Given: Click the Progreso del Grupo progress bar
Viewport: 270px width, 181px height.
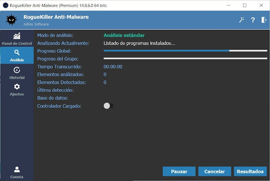Looking at the screenshot, I should coord(186,59).
